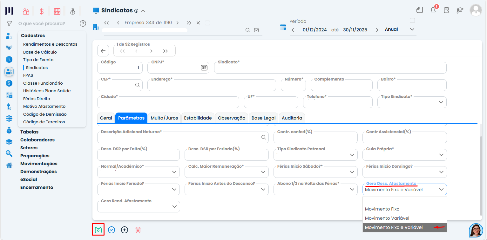
Task: Open the Colaboradores menu section
Action: click(x=37, y=140)
